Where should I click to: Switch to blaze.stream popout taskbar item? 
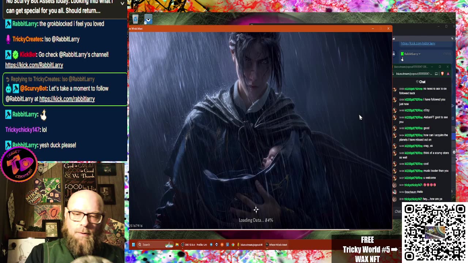250,245
